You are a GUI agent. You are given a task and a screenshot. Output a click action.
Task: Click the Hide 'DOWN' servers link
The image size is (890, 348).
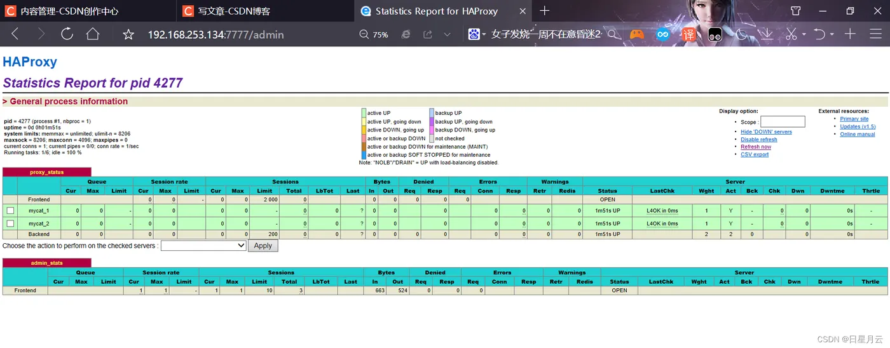(766, 131)
